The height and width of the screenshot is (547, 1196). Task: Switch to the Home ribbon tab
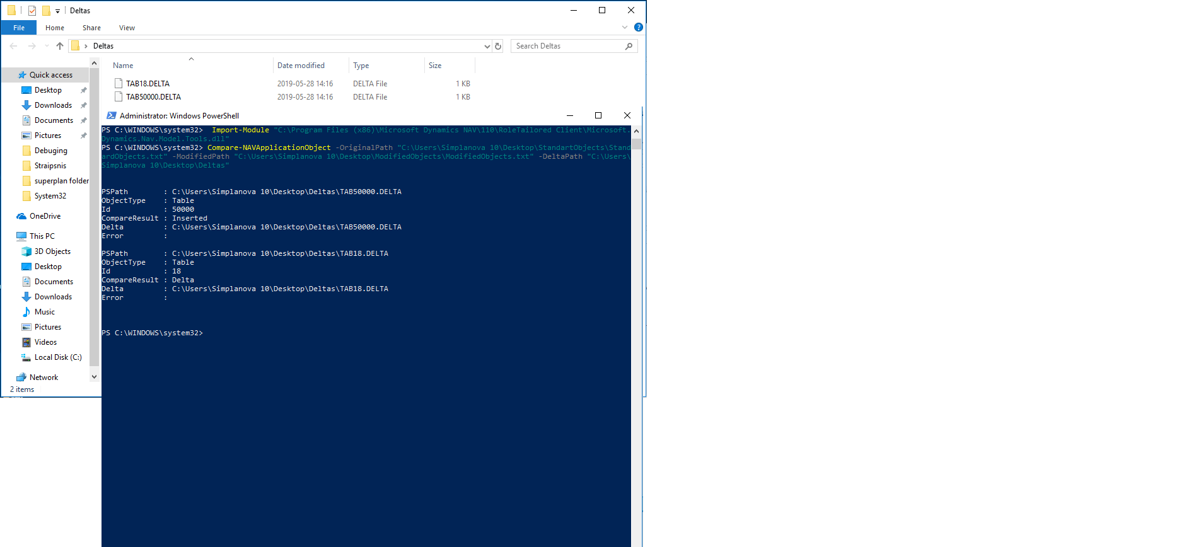click(x=55, y=28)
